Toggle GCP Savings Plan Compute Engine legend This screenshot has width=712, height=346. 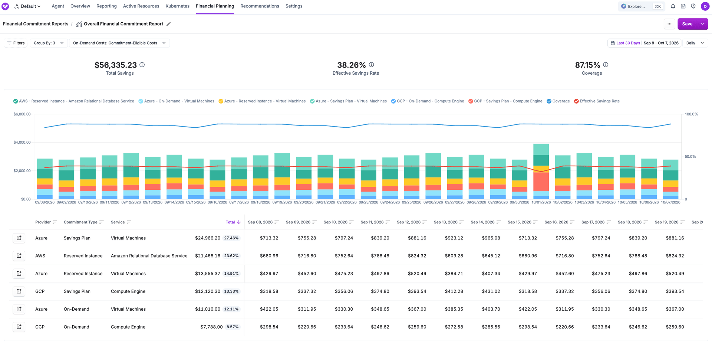pos(505,101)
